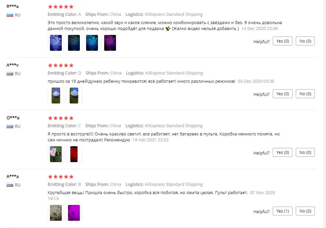Open the magenta-purple photo in R***a's review
The height and width of the screenshot is (228, 326).
tap(110, 43)
